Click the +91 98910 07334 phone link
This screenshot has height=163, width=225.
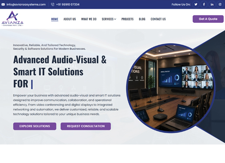point(68,4)
